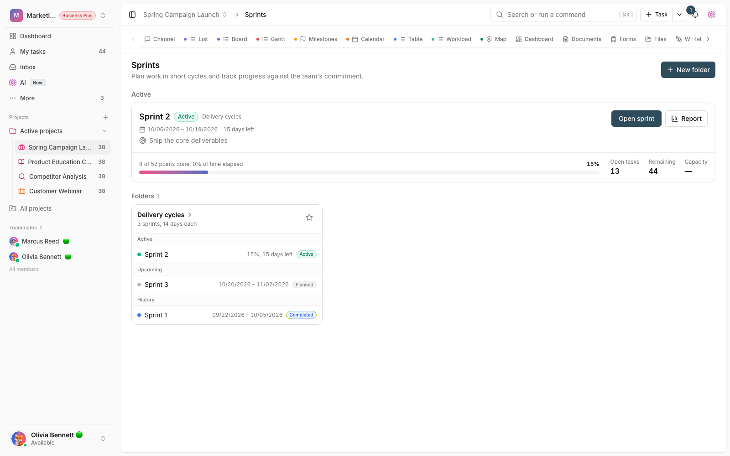The width and height of the screenshot is (730, 456).
Task: Click the Planned status badge
Action: [304, 285]
